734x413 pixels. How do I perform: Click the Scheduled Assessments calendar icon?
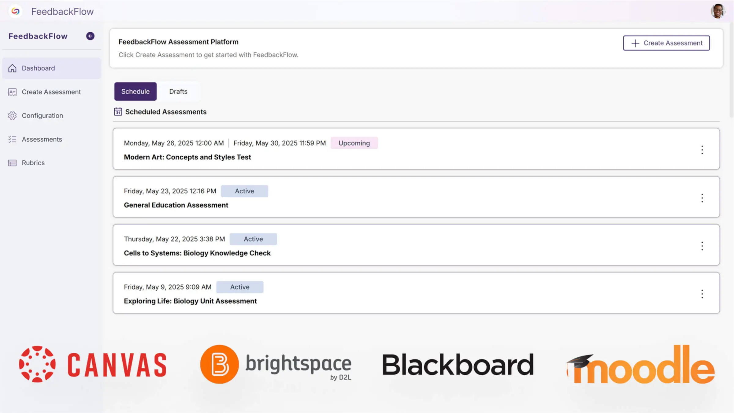pyautogui.click(x=118, y=112)
